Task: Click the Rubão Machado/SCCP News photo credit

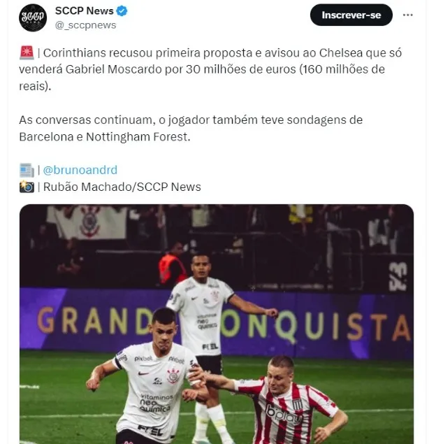Action: click(122, 187)
